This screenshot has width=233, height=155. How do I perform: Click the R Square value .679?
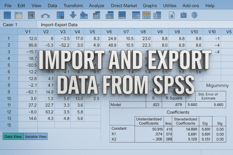(178, 105)
